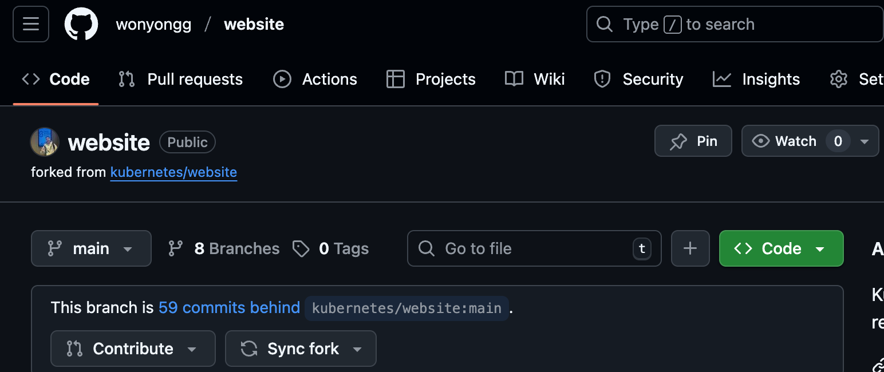884x372 pixels.
Task: Pin this repository
Action: pos(693,141)
